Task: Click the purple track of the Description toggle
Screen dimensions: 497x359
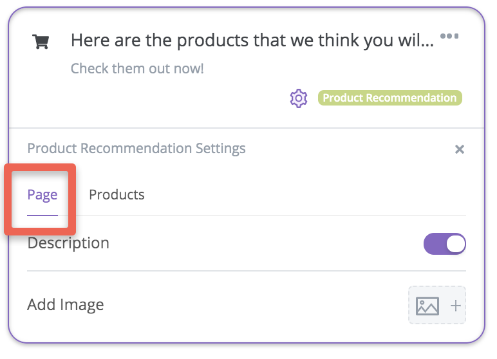Action: coord(435,244)
